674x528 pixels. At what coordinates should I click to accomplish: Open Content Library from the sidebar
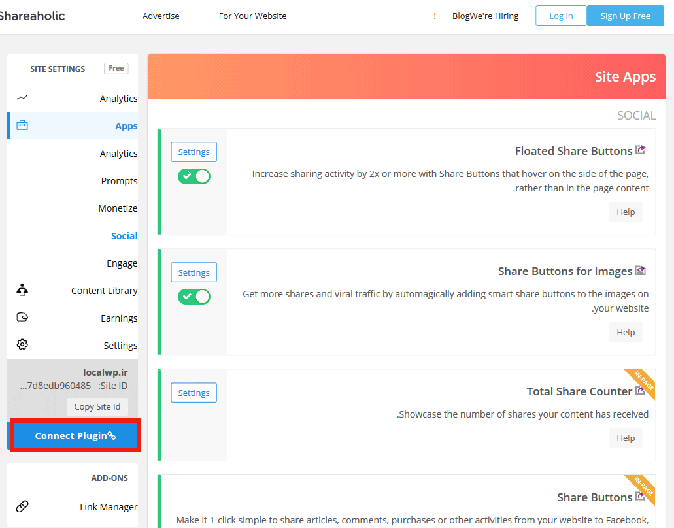(x=105, y=291)
